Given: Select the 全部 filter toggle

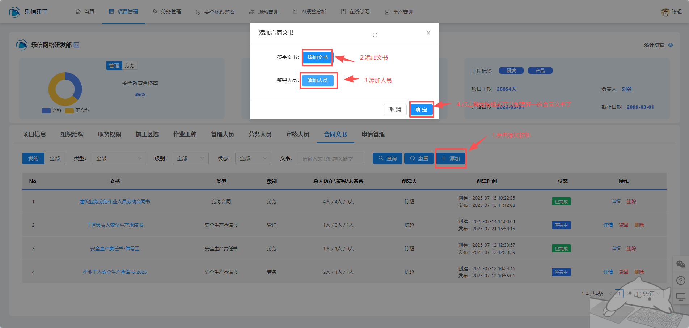Looking at the screenshot, I should [x=55, y=158].
